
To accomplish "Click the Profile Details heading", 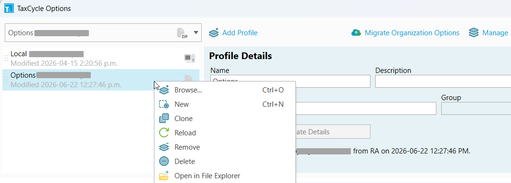I will [x=240, y=56].
